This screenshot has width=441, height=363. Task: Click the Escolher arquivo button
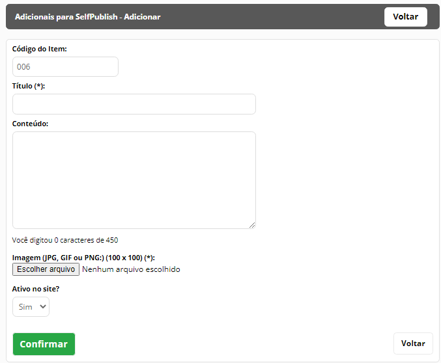click(x=46, y=269)
